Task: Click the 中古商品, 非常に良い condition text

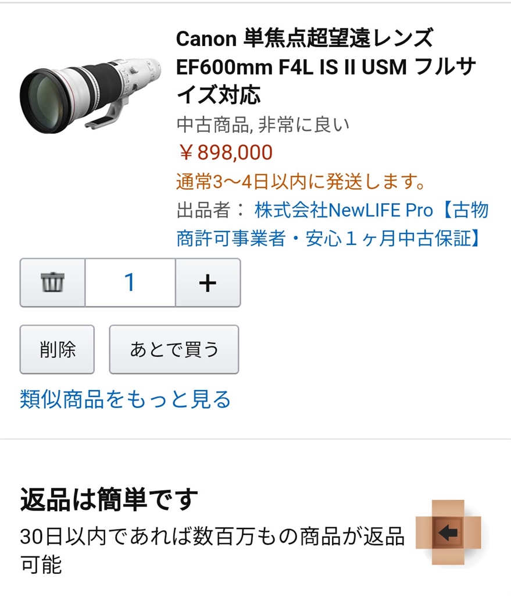Action: coord(263,125)
